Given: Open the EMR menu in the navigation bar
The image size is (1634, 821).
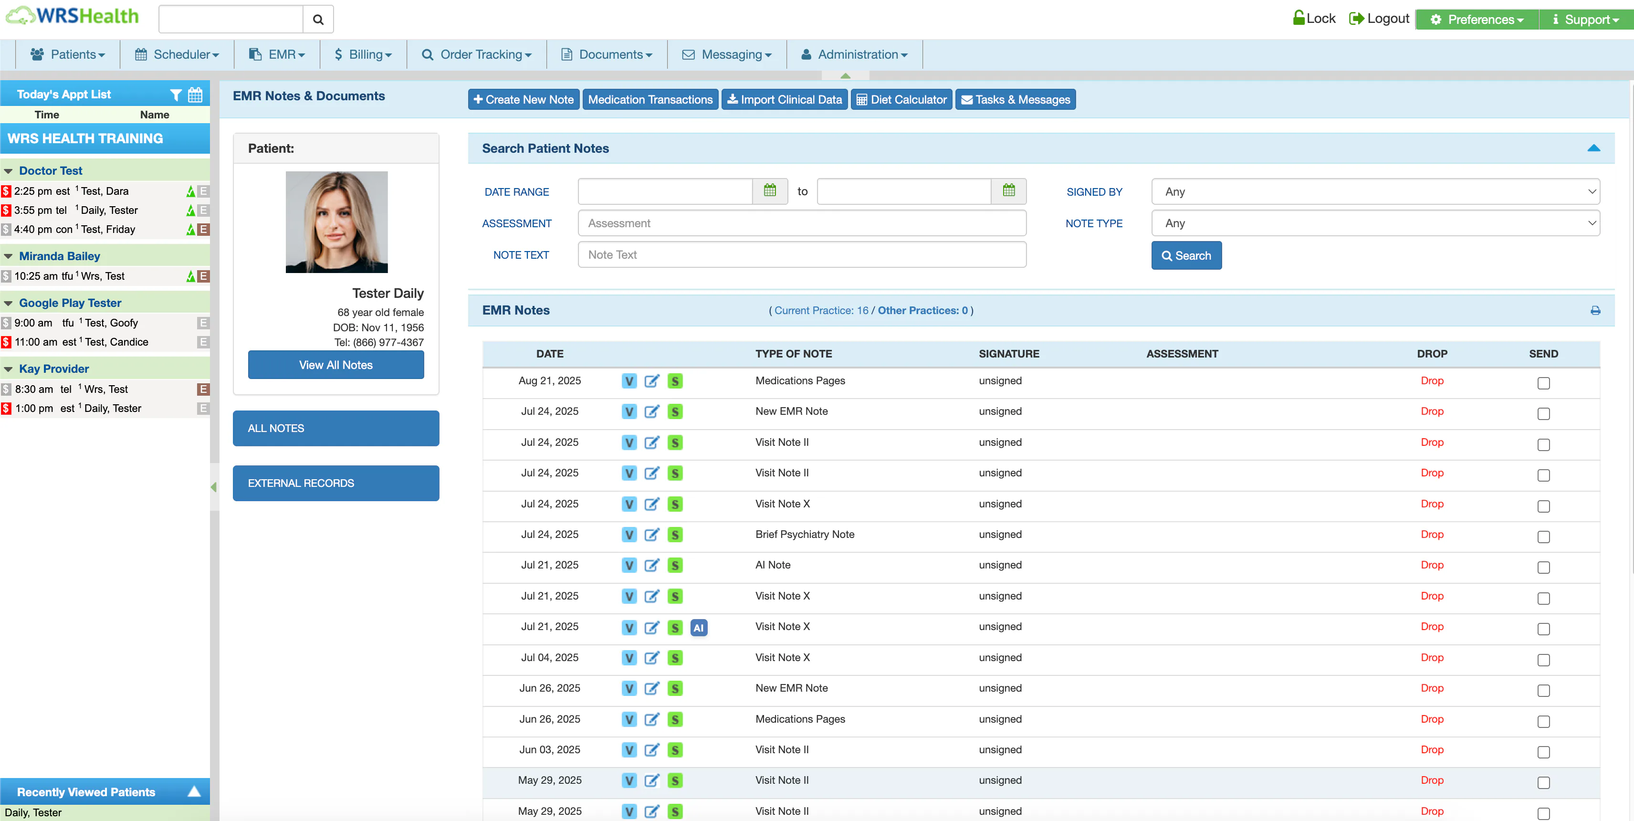Looking at the screenshot, I should (x=277, y=54).
